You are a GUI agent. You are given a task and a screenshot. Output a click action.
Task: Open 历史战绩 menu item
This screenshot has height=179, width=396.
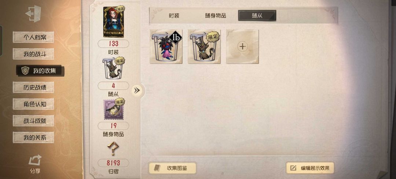(x=33, y=87)
